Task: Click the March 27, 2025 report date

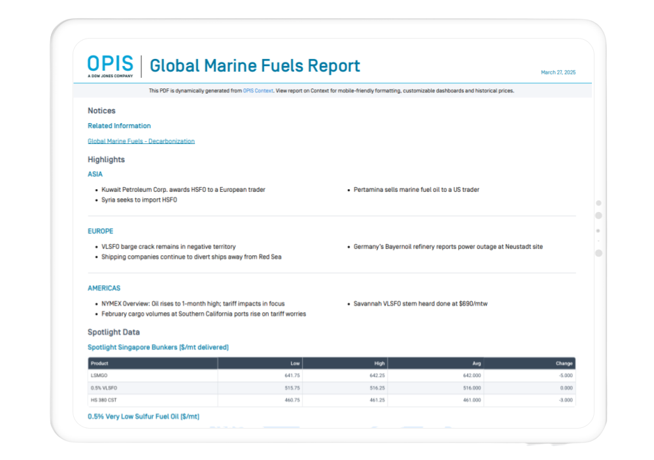Action: coord(558,73)
